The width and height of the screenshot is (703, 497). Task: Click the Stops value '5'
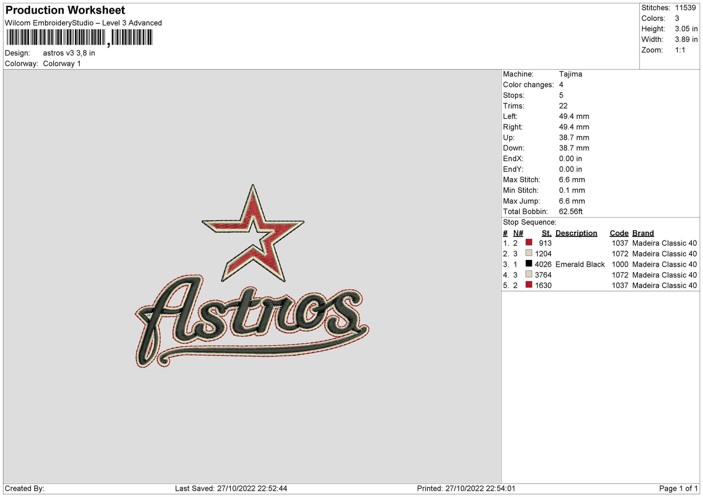coord(561,95)
